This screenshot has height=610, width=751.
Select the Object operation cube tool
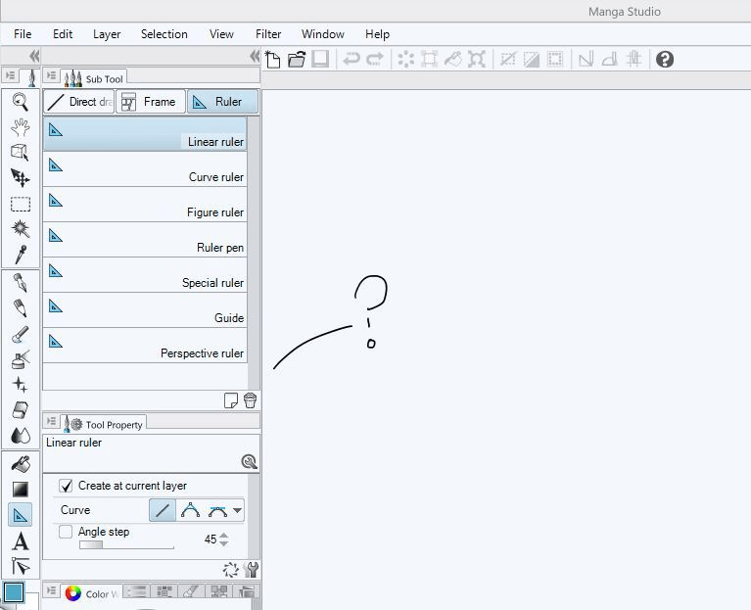tap(21, 153)
